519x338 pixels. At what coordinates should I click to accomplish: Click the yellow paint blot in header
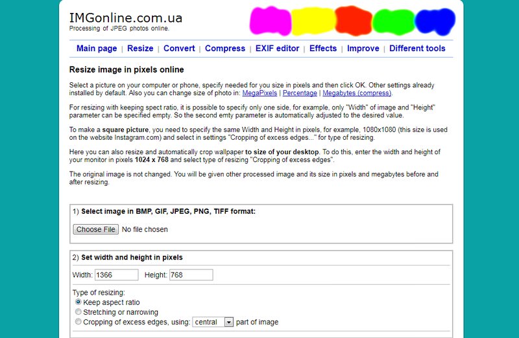(313, 21)
